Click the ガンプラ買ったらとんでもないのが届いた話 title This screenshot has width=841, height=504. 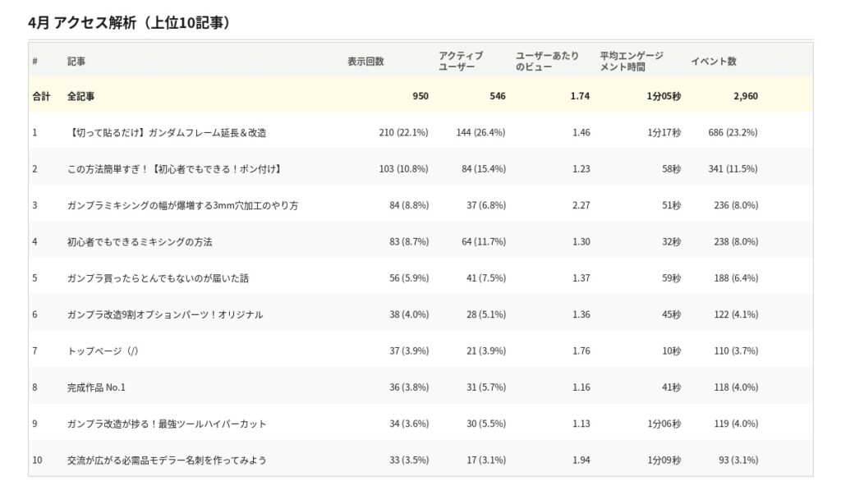pos(158,278)
